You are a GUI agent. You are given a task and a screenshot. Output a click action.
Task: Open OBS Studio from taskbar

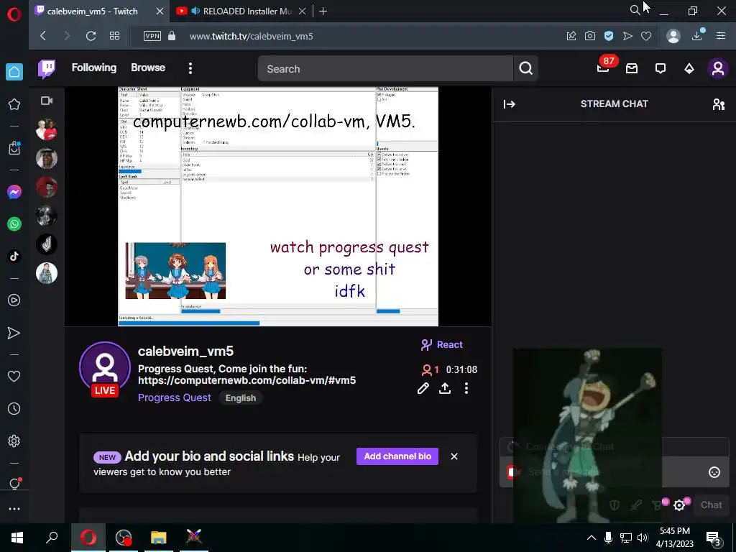coord(124,538)
